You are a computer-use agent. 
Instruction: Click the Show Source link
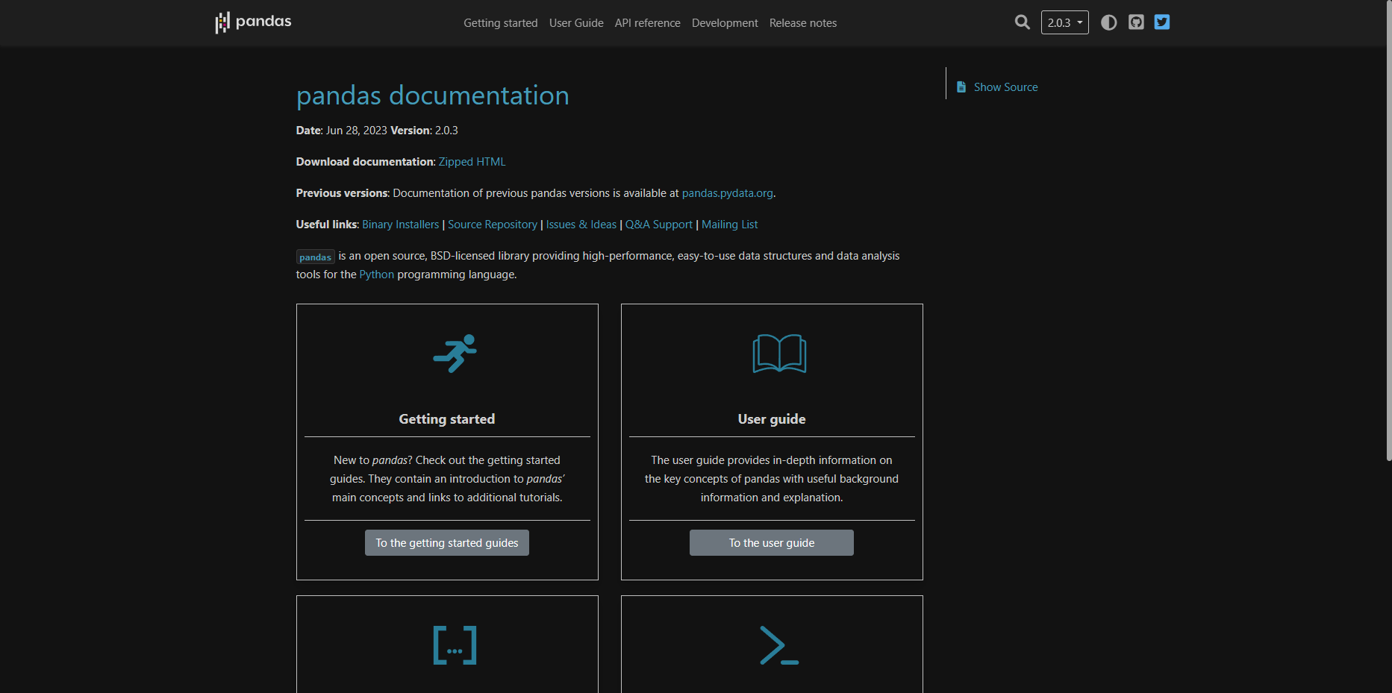tap(1005, 87)
